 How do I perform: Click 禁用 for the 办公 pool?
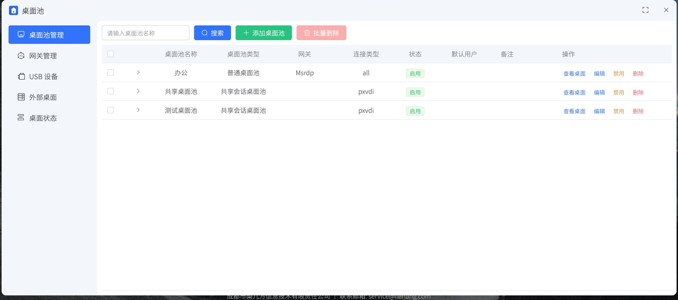pos(619,74)
